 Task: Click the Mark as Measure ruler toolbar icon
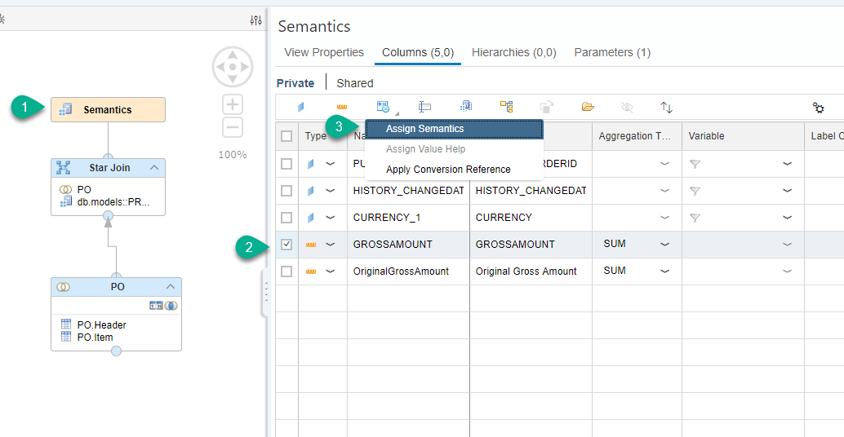click(342, 107)
